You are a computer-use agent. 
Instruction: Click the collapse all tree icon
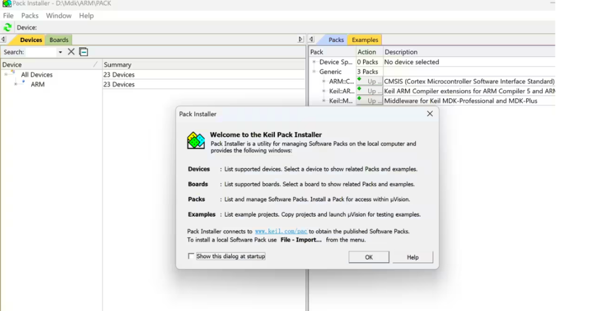pyautogui.click(x=84, y=52)
